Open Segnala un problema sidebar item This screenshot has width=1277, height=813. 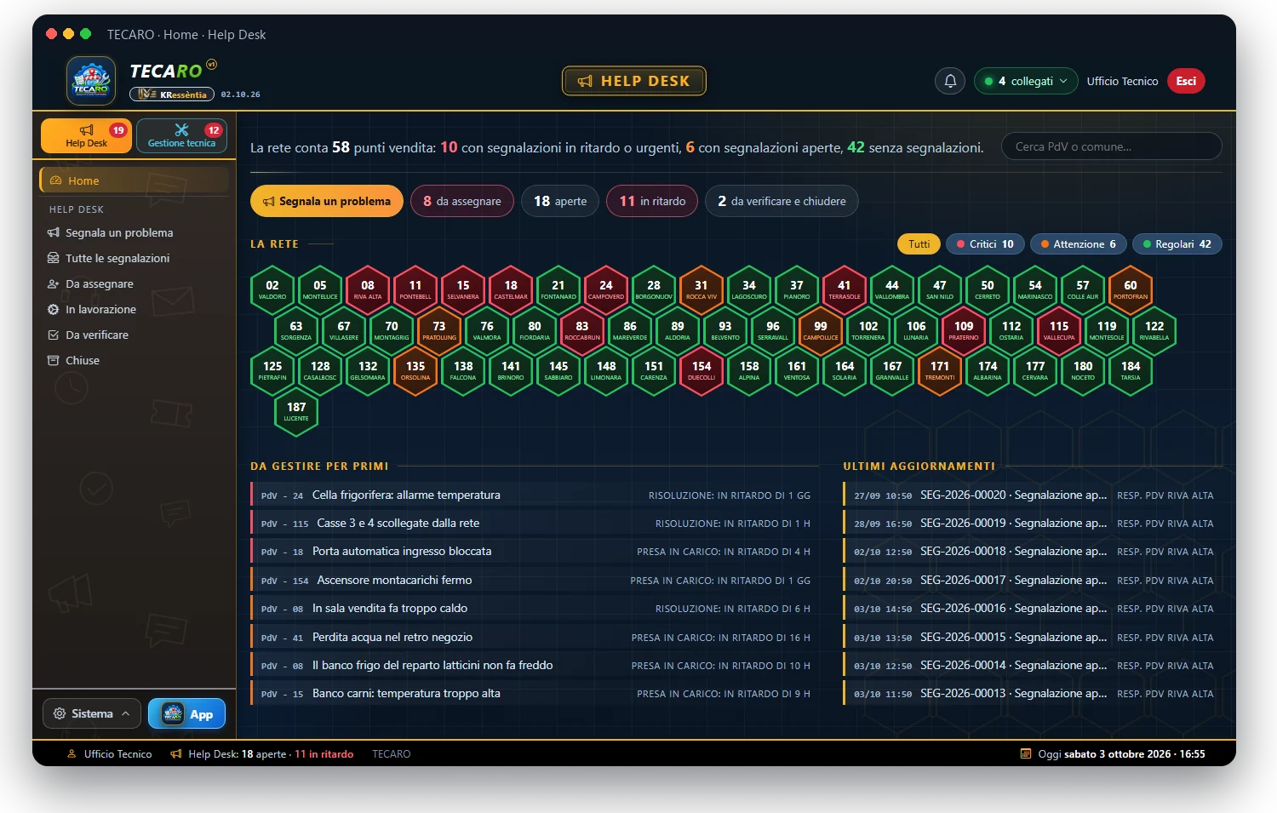134,232
